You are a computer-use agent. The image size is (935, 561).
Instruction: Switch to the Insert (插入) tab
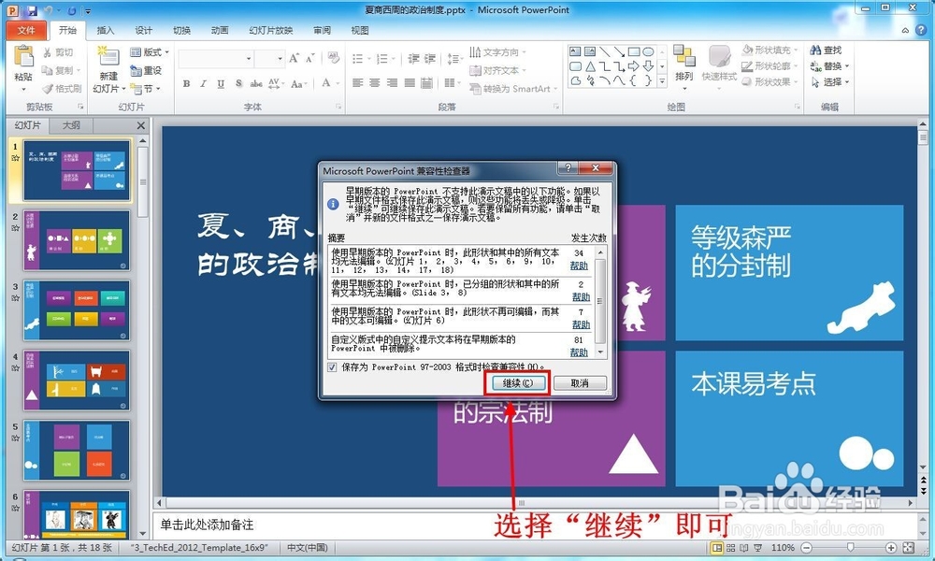coord(106,31)
